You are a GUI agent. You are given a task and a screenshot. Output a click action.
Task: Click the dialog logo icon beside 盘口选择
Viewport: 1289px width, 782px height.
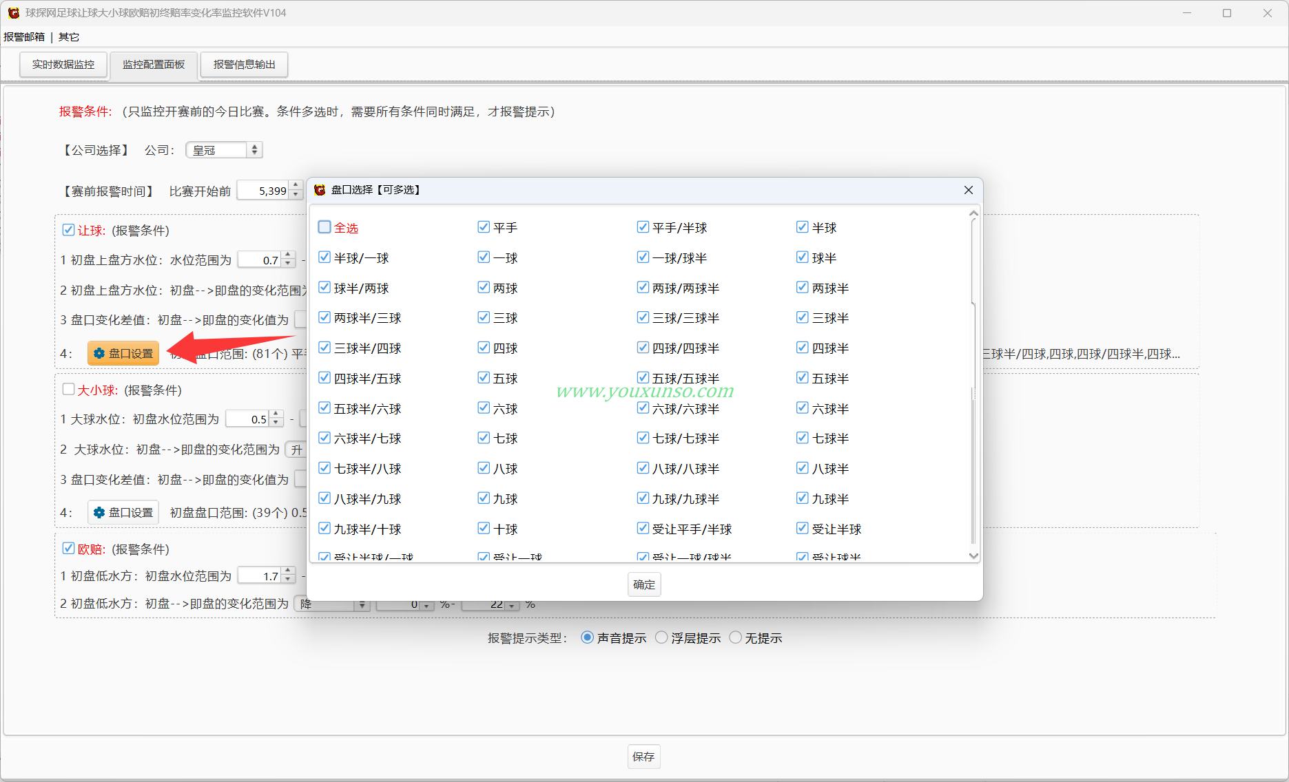(x=320, y=190)
